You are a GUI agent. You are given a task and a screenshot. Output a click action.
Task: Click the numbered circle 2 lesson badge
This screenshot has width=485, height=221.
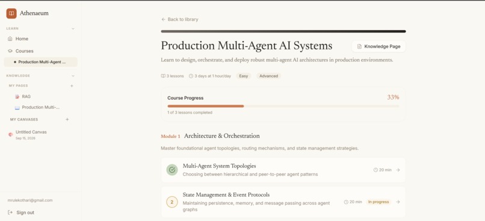172,202
